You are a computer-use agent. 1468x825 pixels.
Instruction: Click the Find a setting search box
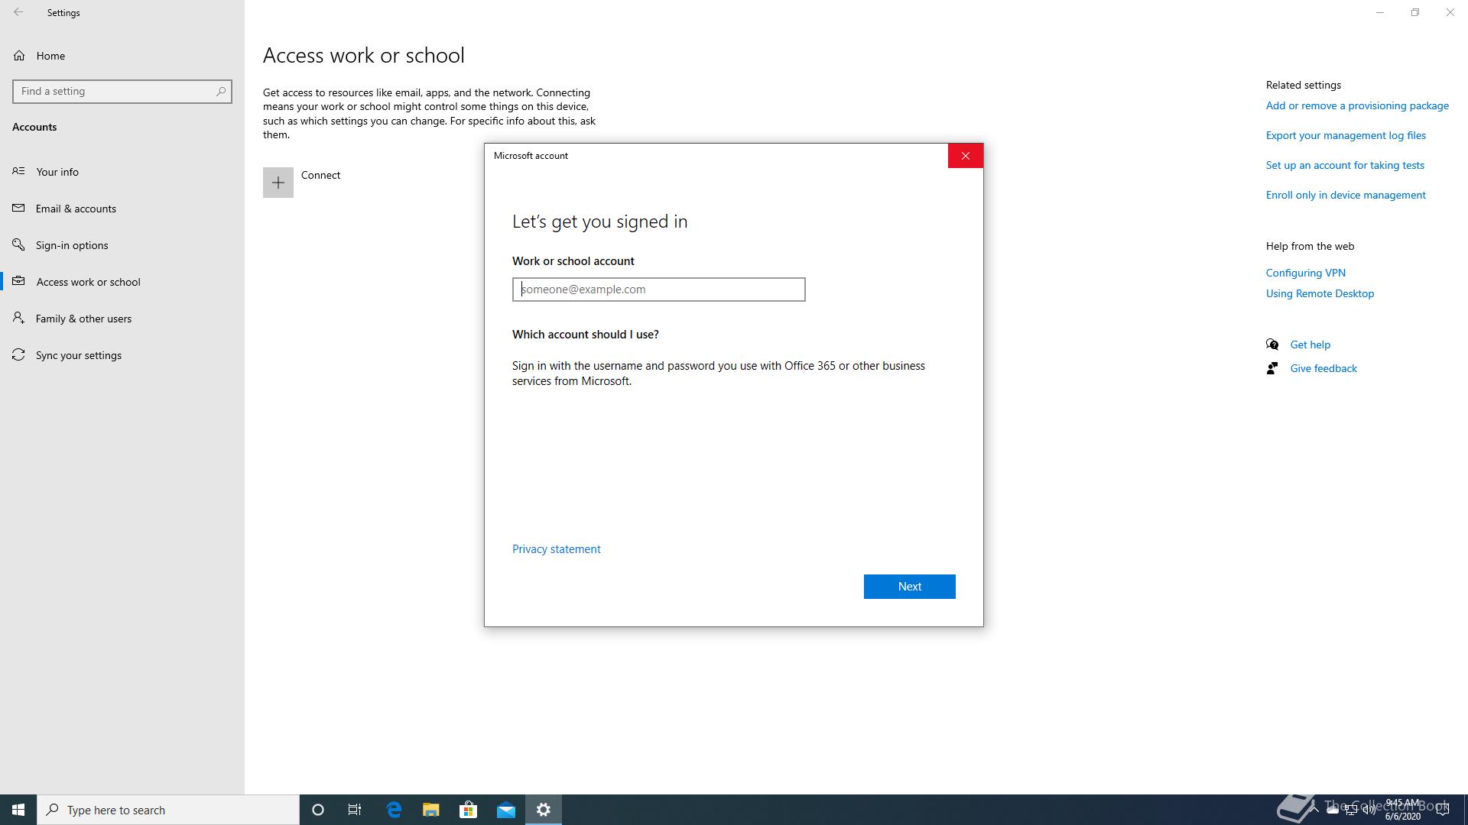click(122, 91)
